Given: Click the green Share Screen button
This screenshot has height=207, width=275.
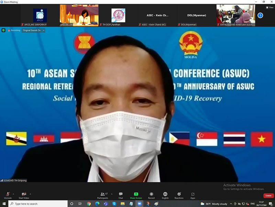Looking at the screenshot, I should [136, 195].
